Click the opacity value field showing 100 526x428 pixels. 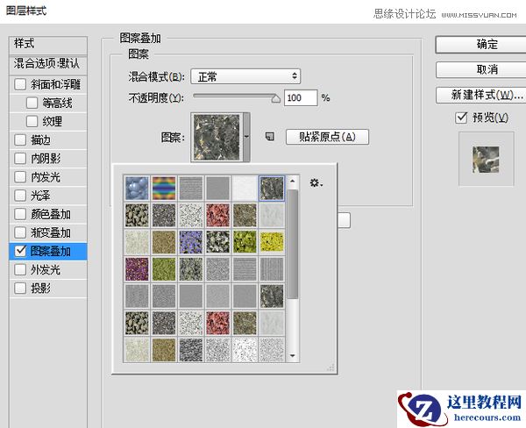pyautogui.click(x=301, y=97)
